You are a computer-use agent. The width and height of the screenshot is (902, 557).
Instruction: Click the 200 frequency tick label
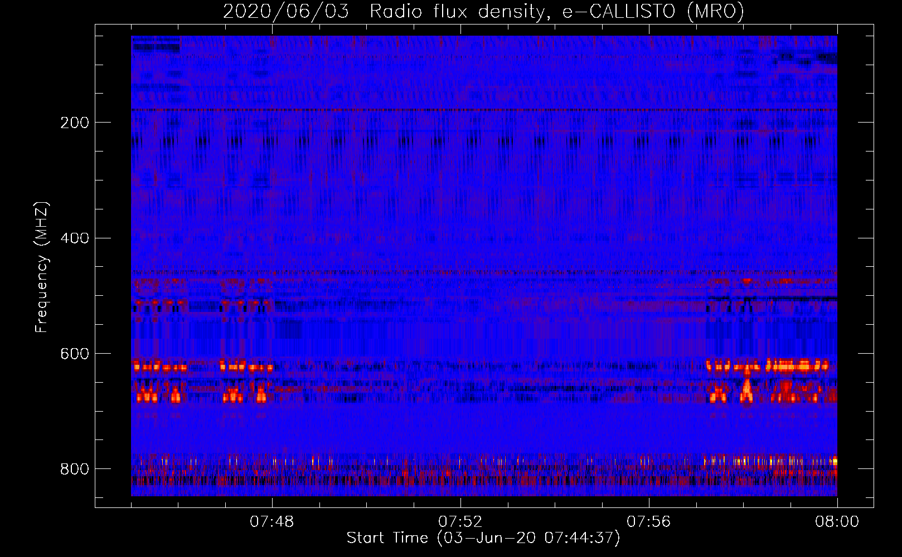tap(74, 123)
